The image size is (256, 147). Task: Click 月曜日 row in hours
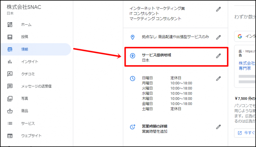(167, 83)
